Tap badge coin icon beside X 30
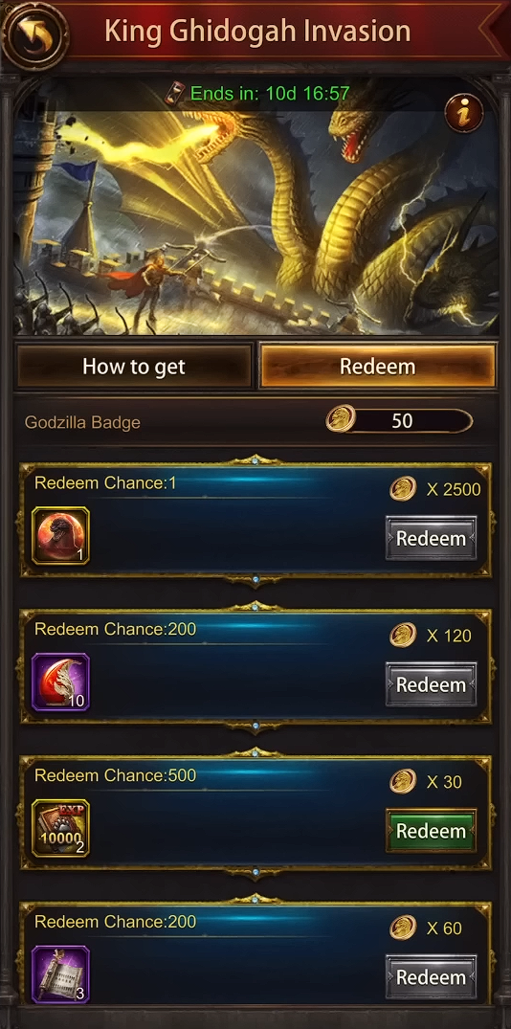This screenshot has width=511, height=1029. pyautogui.click(x=403, y=782)
